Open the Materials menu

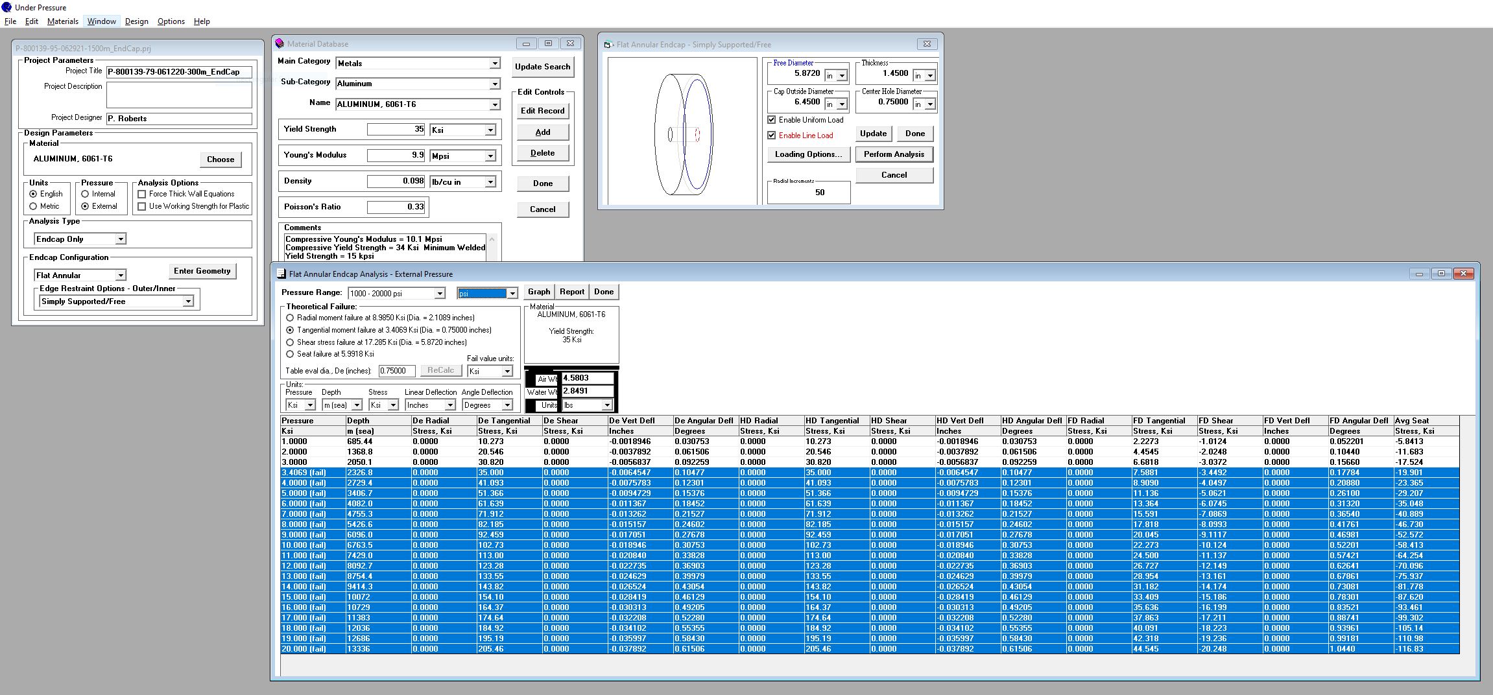point(63,21)
